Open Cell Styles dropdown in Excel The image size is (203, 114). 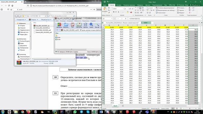point(161,13)
